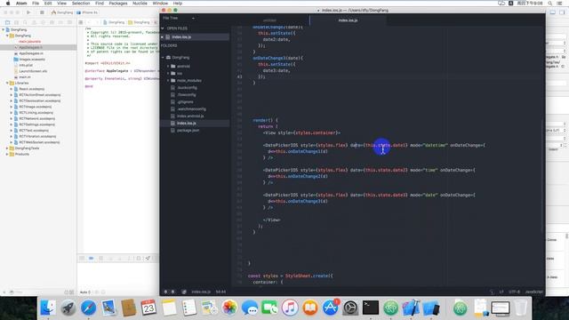
Task: Click the JavaScript grammar selector in status bar
Action: 534,292
